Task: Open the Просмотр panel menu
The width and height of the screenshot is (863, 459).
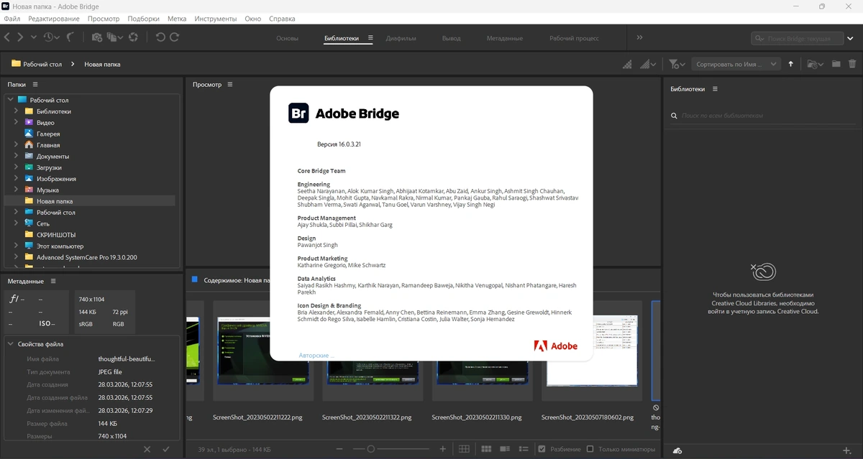Action: [230, 84]
